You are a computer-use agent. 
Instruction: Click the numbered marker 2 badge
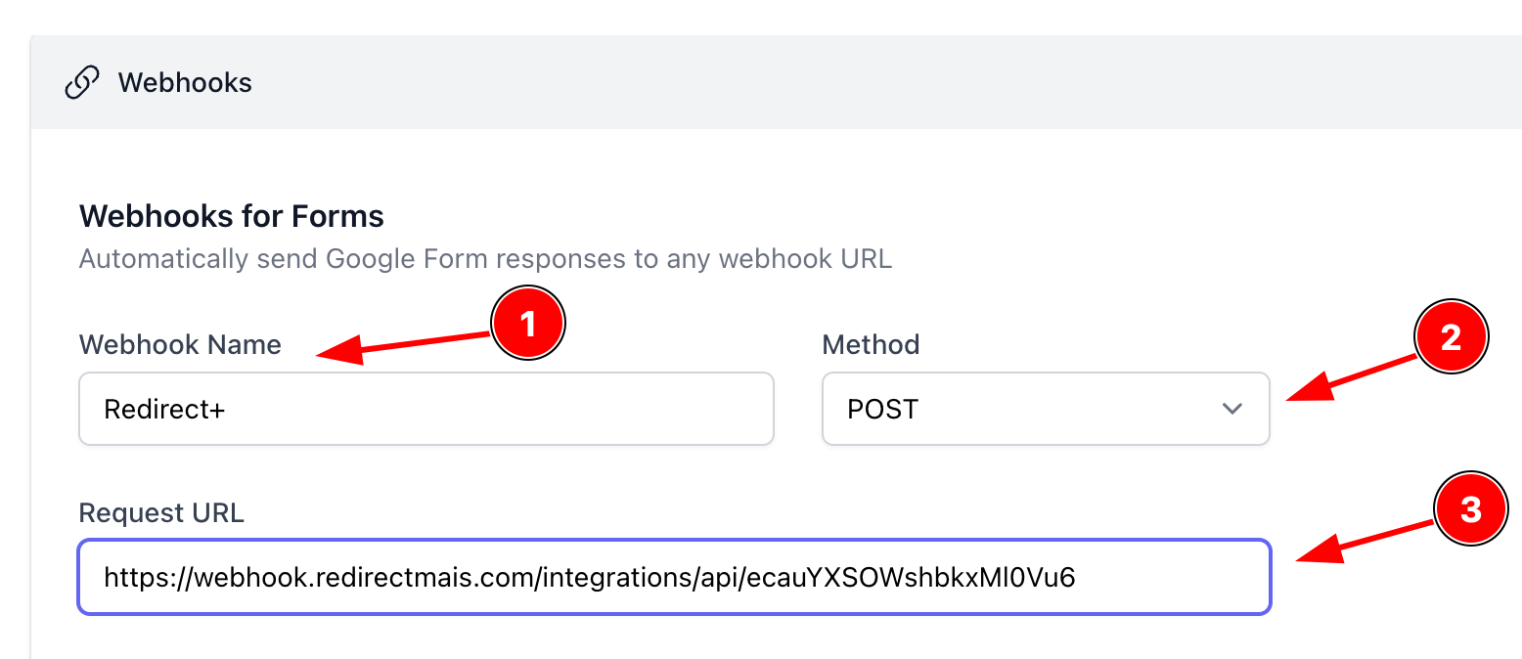pos(1451,337)
